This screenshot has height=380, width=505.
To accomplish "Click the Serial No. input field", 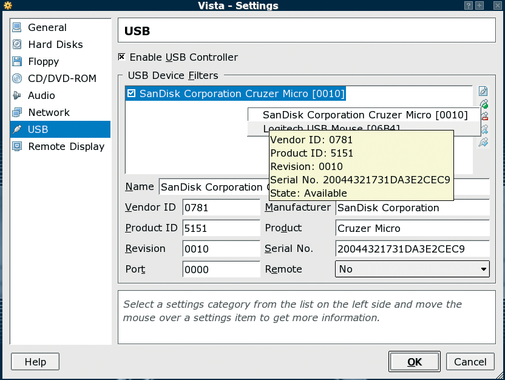I will (x=412, y=249).
